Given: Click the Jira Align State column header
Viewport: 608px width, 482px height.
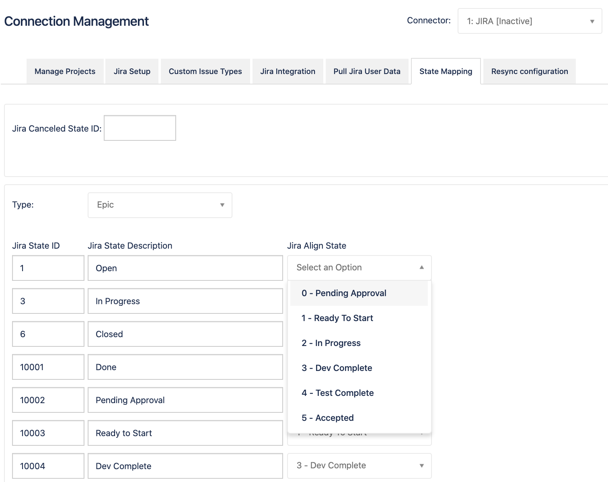Looking at the screenshot, I should tap(317, 246).
